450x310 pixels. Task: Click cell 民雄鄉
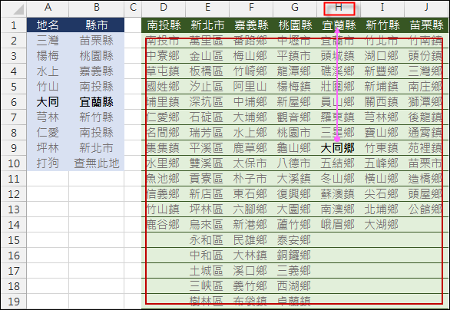pos(251,239)
